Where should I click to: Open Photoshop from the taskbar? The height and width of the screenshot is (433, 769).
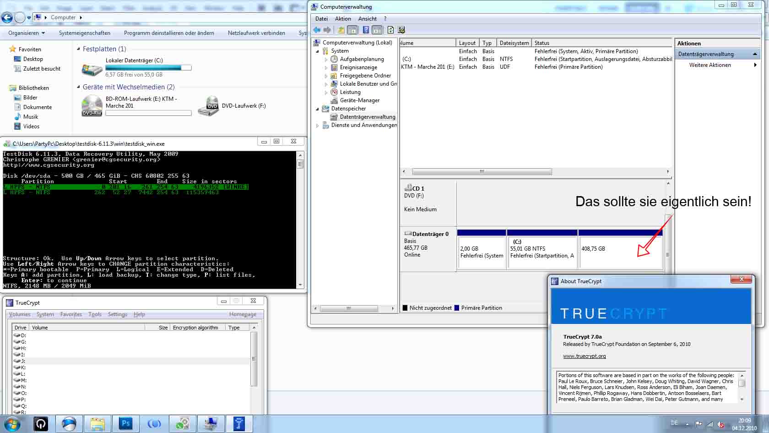[x=125, y=424]
